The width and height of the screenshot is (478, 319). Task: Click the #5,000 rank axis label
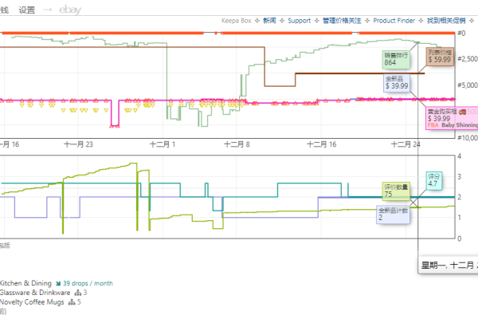468,85
